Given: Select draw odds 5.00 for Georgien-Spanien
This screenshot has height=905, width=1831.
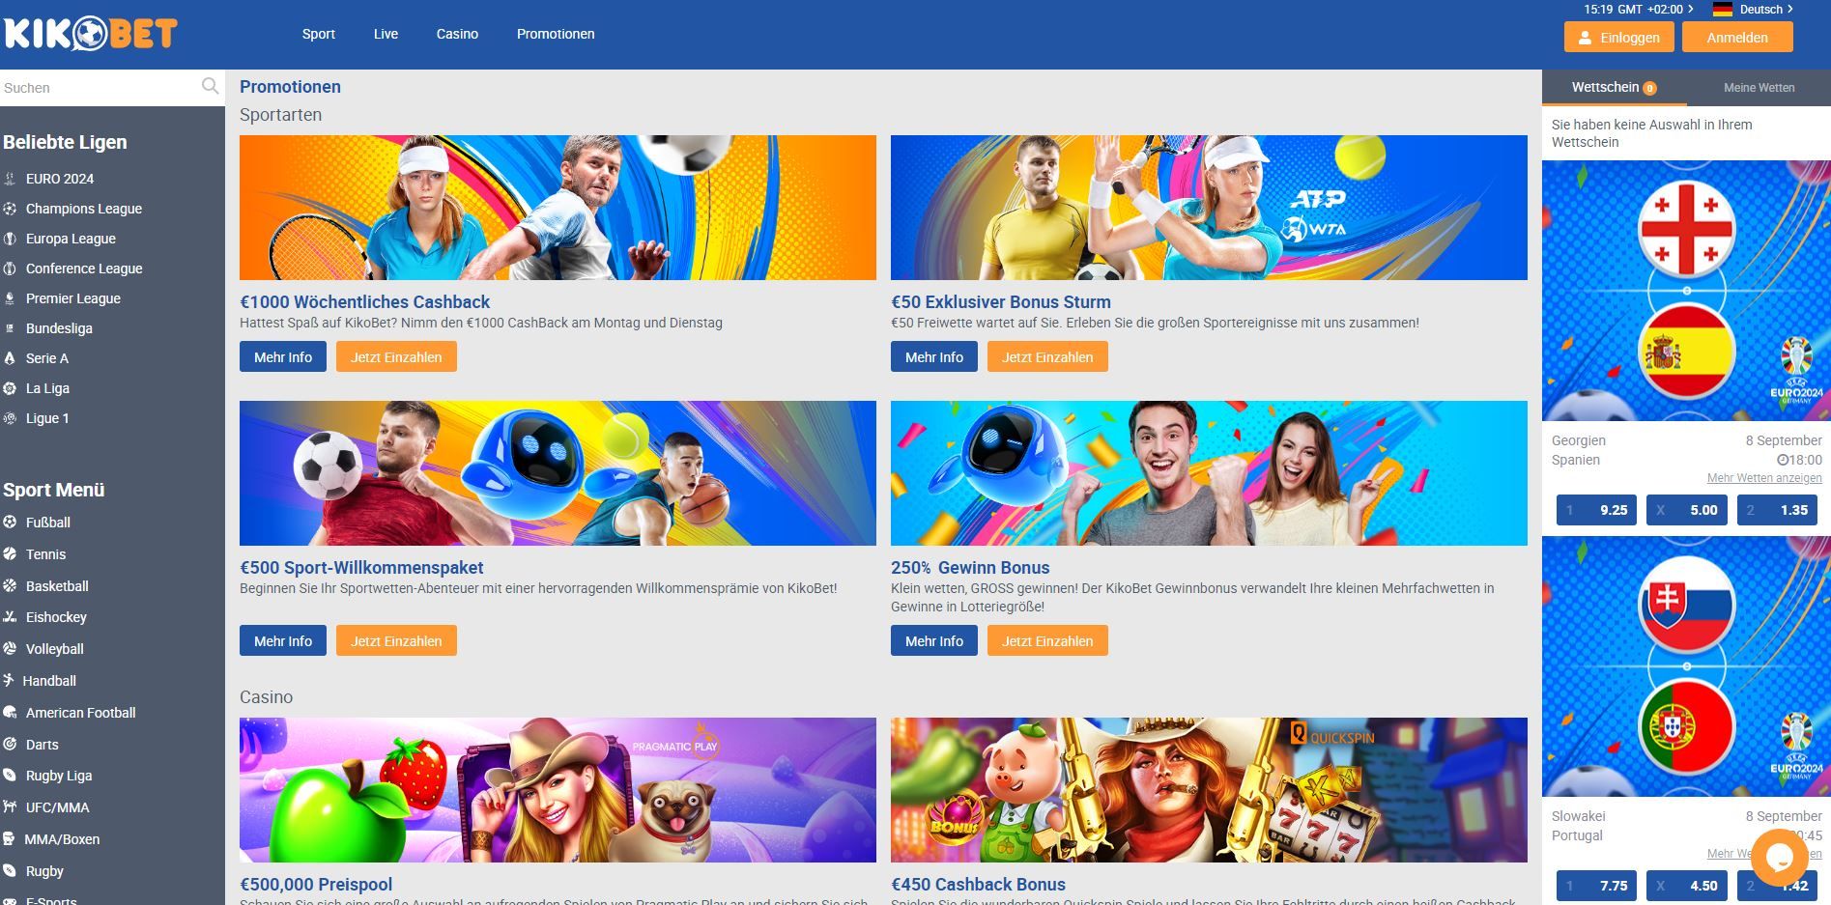Looking at the screenshot, I should (x=1687, y=510).
